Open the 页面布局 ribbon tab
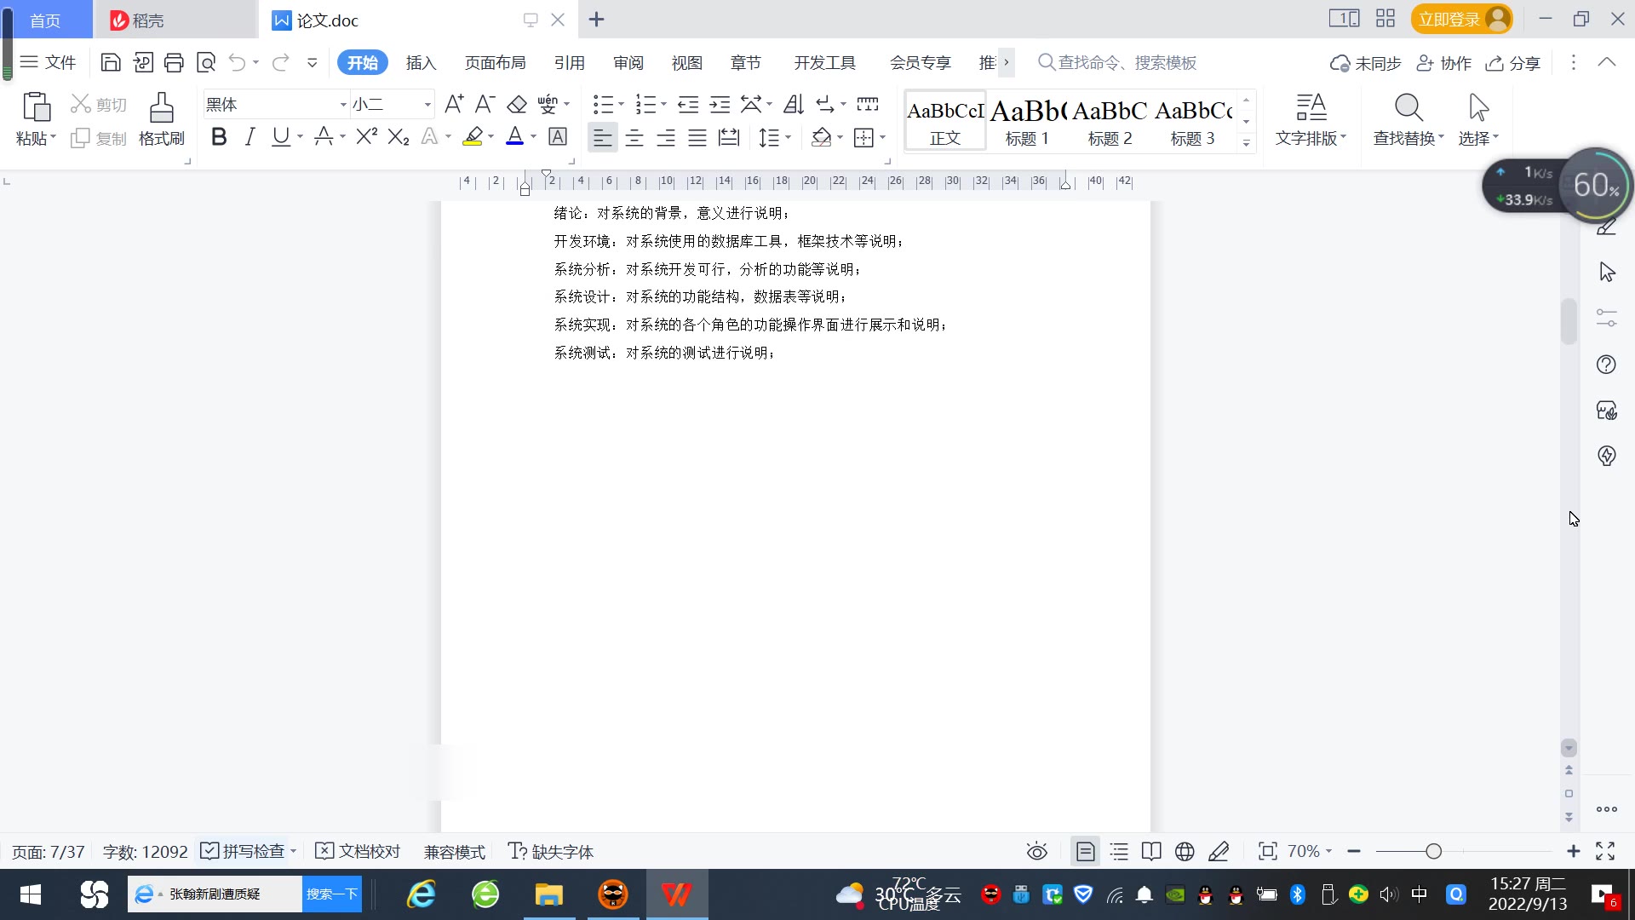Image resolution: width=1635 pixels, height=920 pixels. (495, 63)
